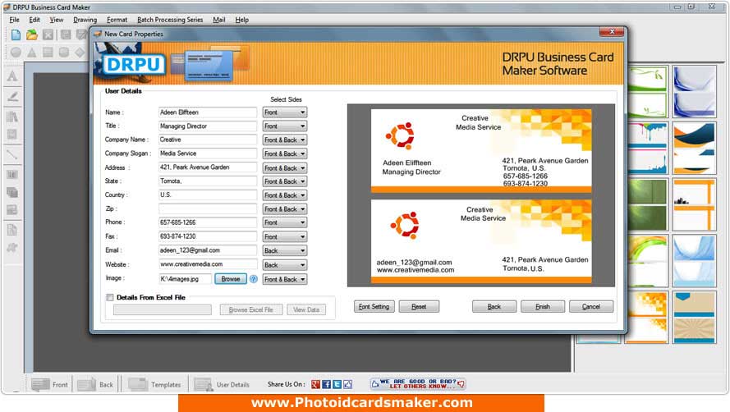Click the Font Setting button
The width and height of the screenshot is (730, 412).
pos(374,306)
